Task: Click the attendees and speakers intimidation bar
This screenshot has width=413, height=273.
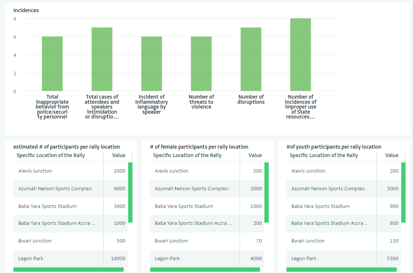Action: (x=102, y=59)
